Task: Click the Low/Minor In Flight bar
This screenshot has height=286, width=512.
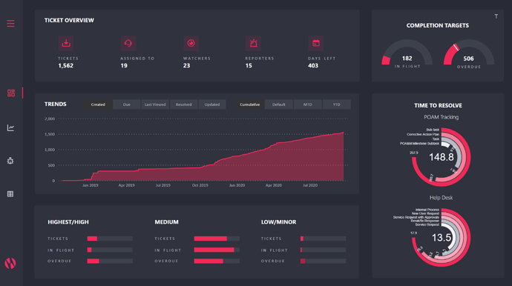Action: pos(324,250)
